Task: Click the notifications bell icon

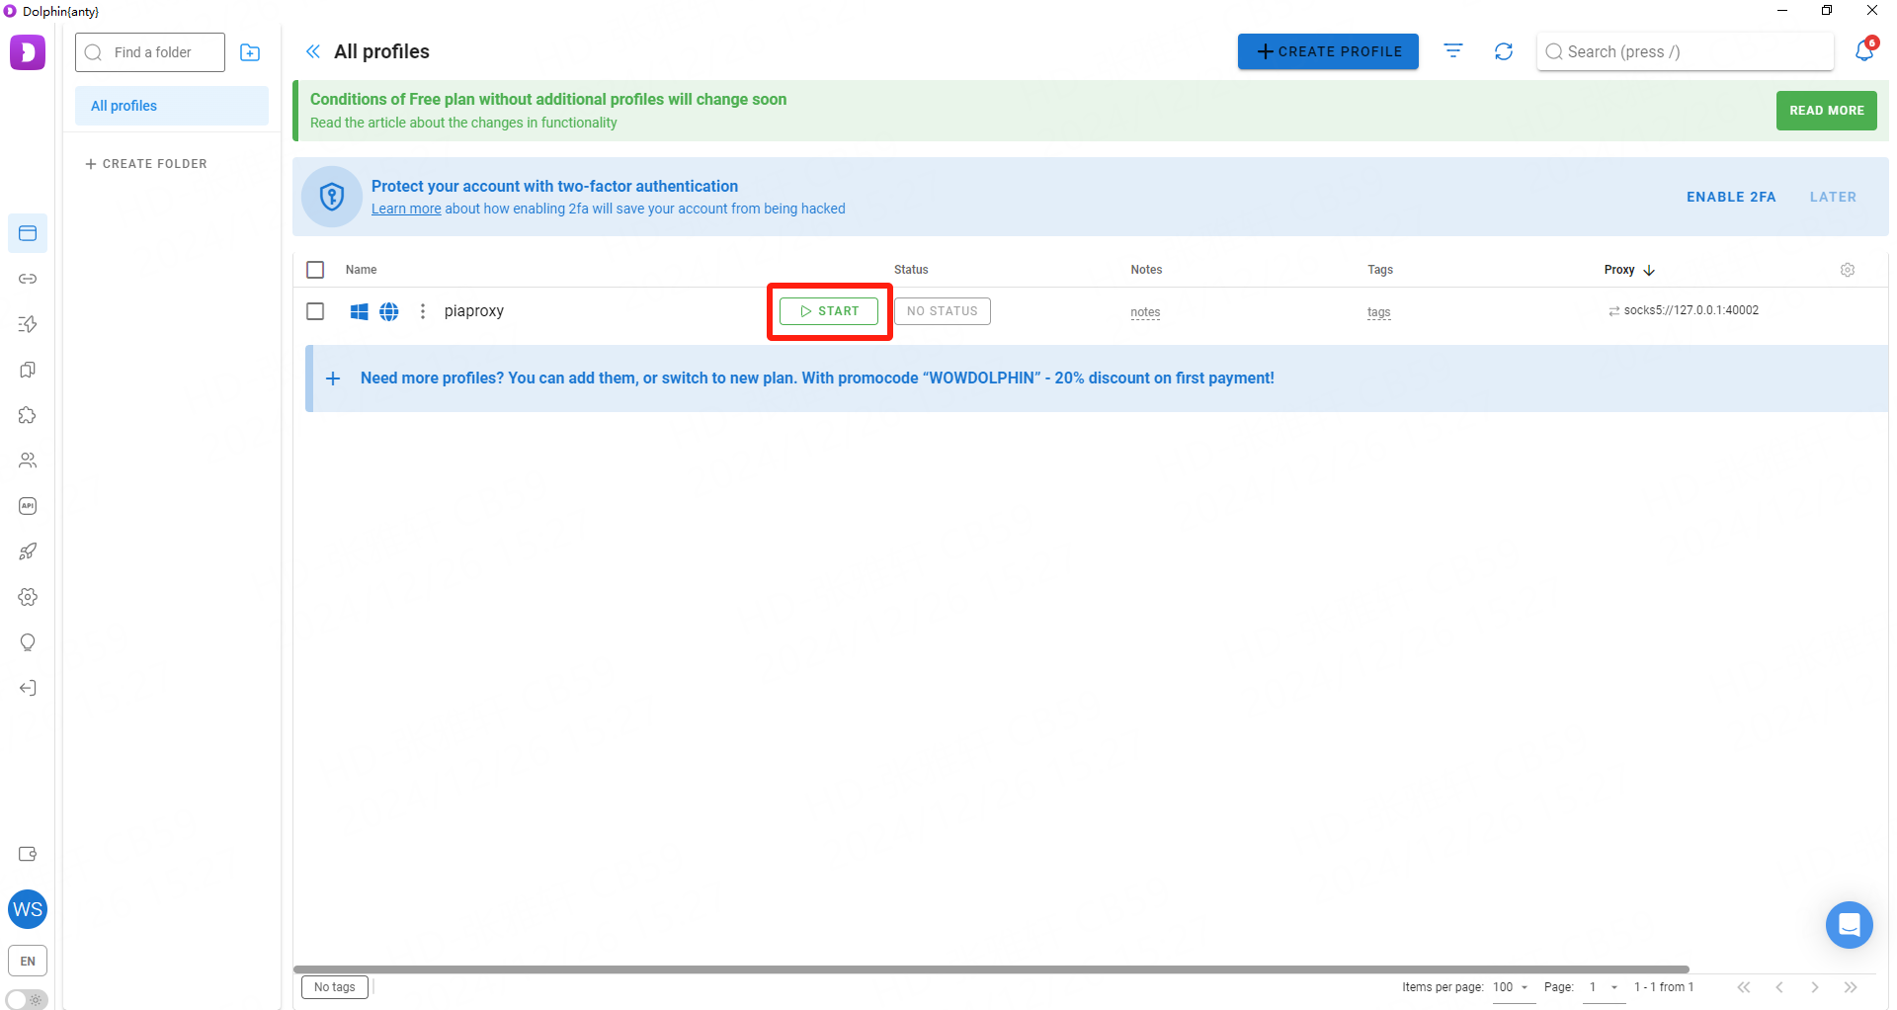Action: [1863, 50]
